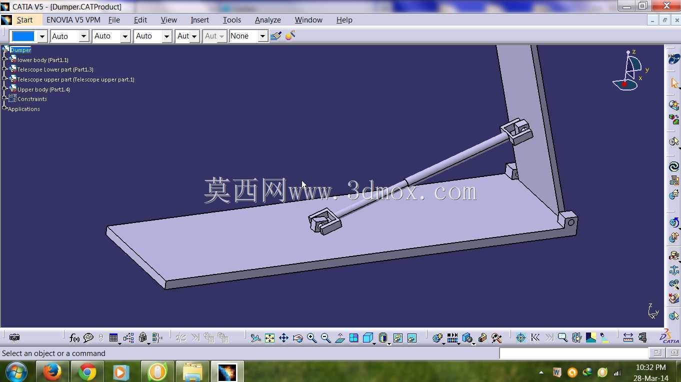681x382 pixels.
Task: Expand Upper body (Part1.4) node
Action: (x=5, y=89)
